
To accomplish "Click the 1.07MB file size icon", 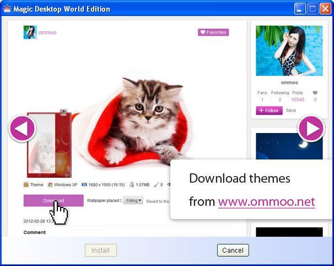I will point(132,184).
